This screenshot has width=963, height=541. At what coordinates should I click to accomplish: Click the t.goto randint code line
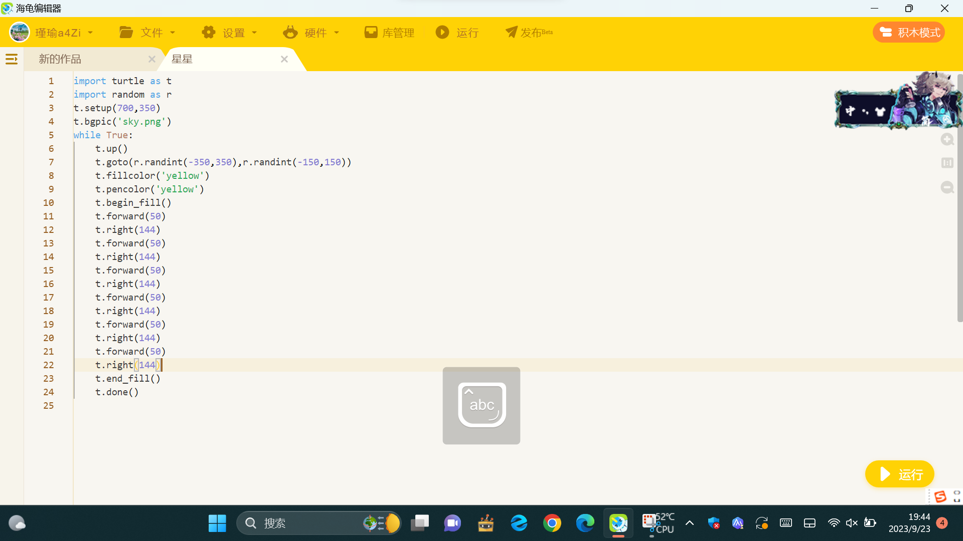223,162
